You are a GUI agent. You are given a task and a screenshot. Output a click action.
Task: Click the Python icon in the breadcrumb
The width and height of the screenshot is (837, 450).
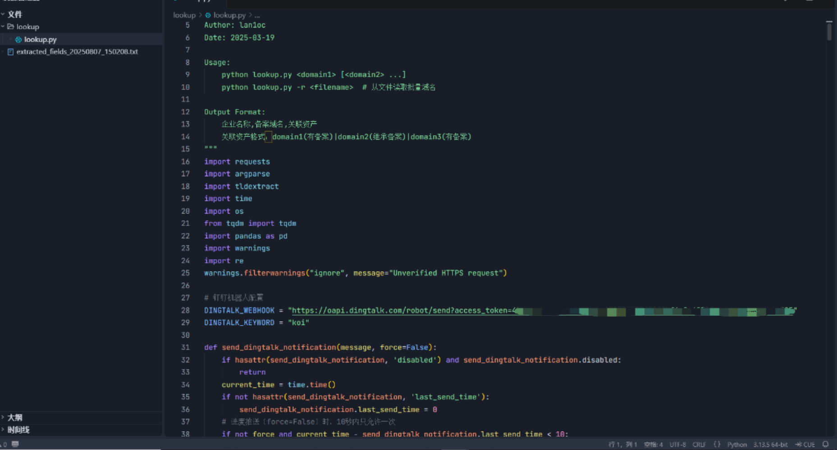[x=208, y=15]
